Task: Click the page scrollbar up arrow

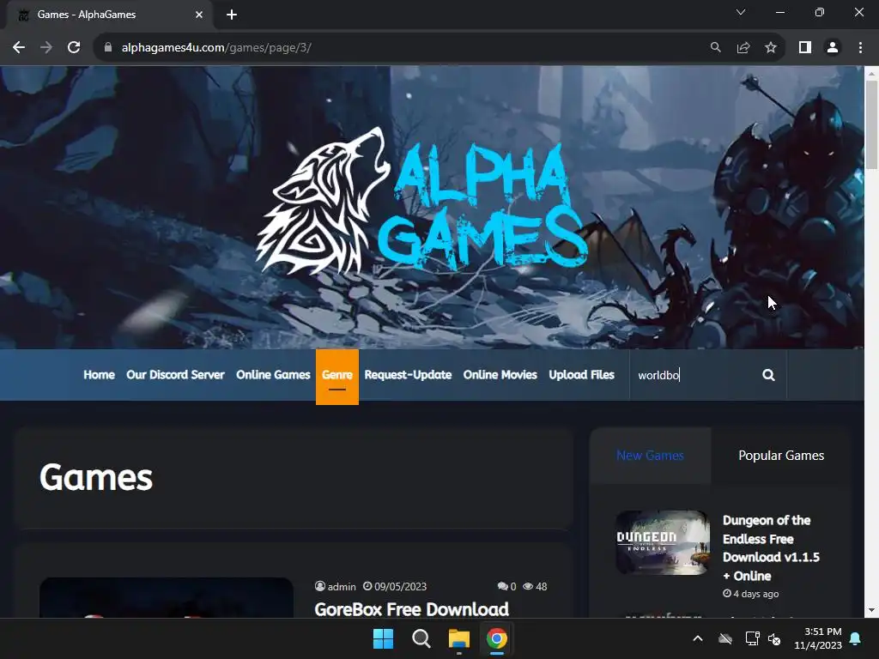Action: 871,73
